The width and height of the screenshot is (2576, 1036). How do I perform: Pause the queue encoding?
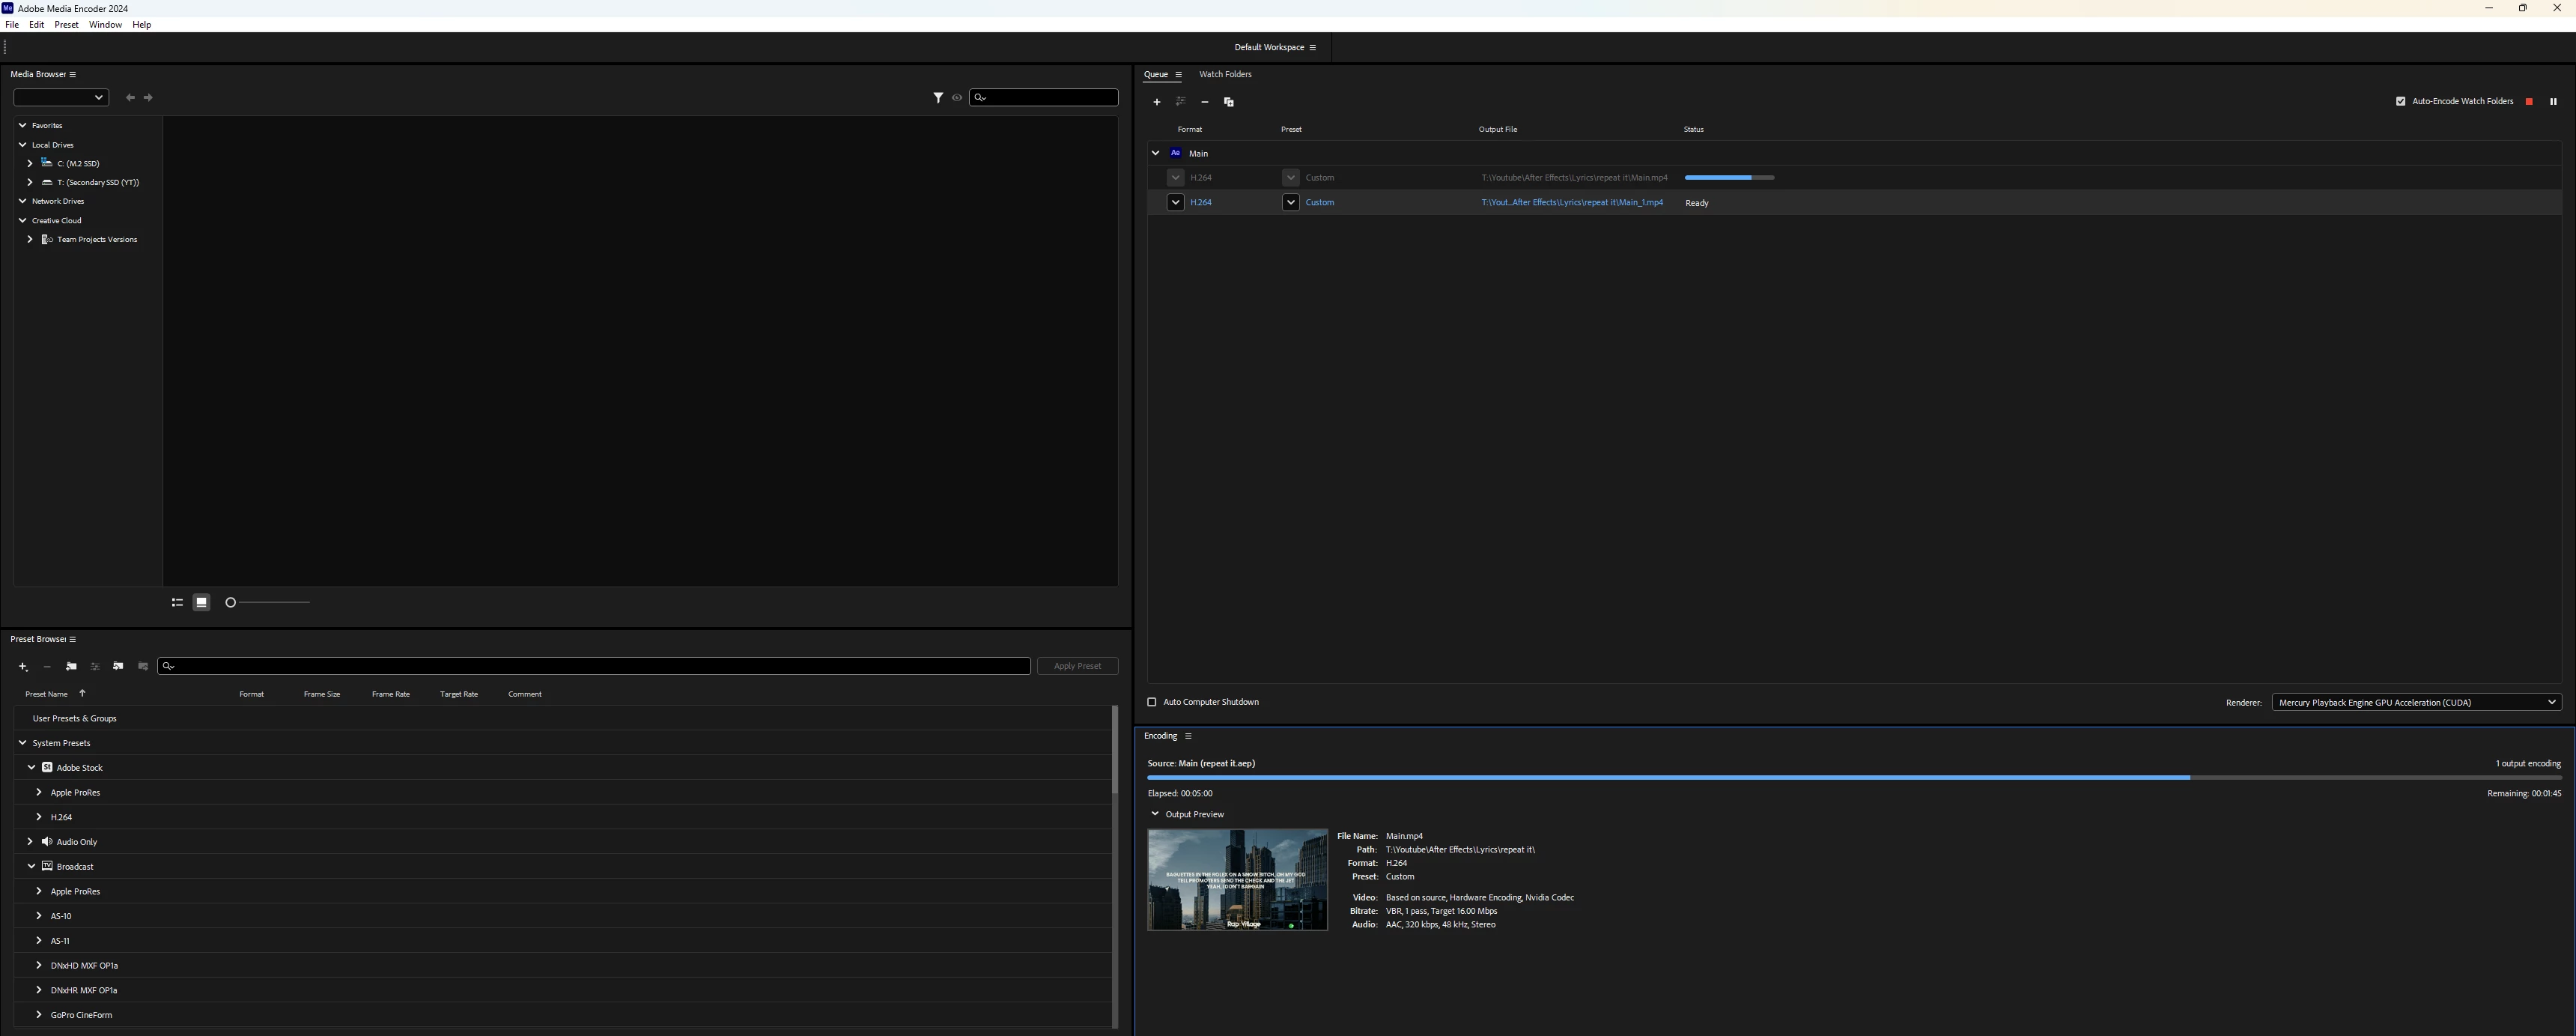tap(2553, 102)
